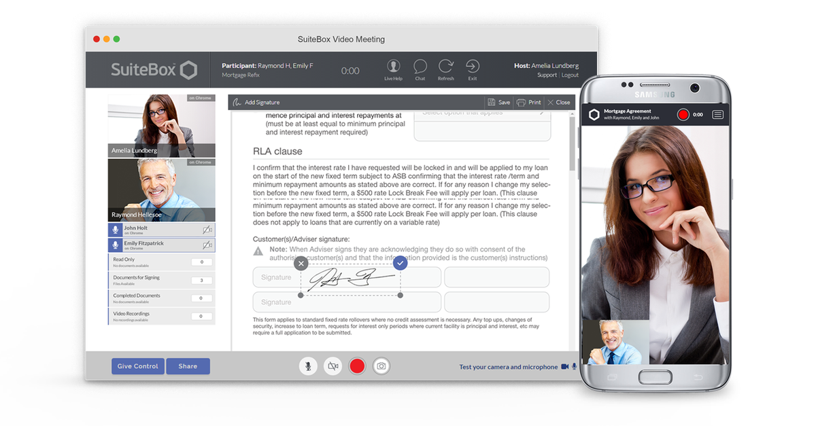Start recording with the red desktop button
The width and height of the screenshot is (816, 426).
tap(357, 366)
